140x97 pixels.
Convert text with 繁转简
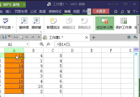[x=24, y=23]
